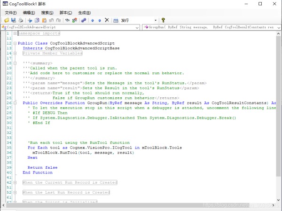Click 'Called when the parent tool is run.' comment
The image size is (282, 211).
[70, 68]
